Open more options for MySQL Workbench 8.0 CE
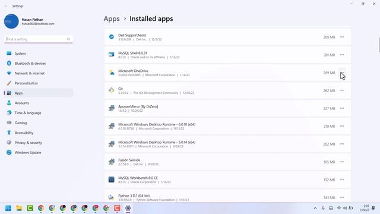This screenshot has height=214, width=380. (342, 180)
